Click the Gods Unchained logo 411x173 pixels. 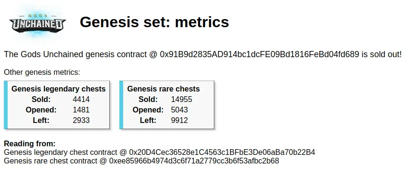pos(38,22)
